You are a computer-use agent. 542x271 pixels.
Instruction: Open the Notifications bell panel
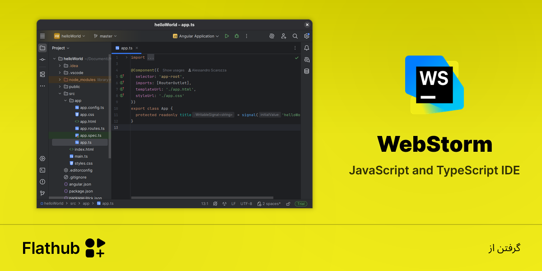(x=307, y=48)
